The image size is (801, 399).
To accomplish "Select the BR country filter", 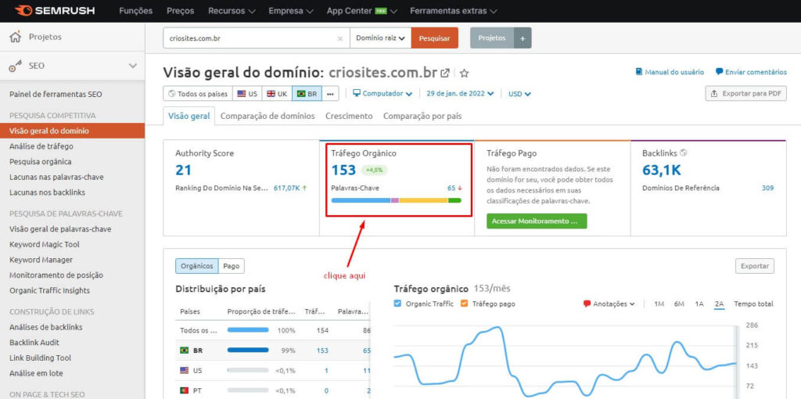I will [307, 94].
